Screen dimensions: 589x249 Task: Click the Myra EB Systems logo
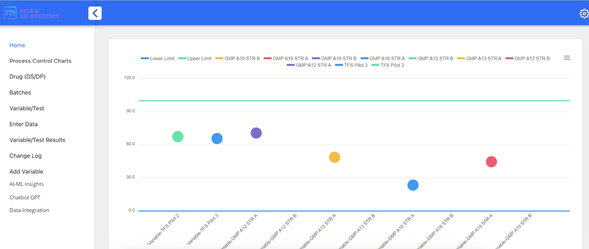(31, 13)
